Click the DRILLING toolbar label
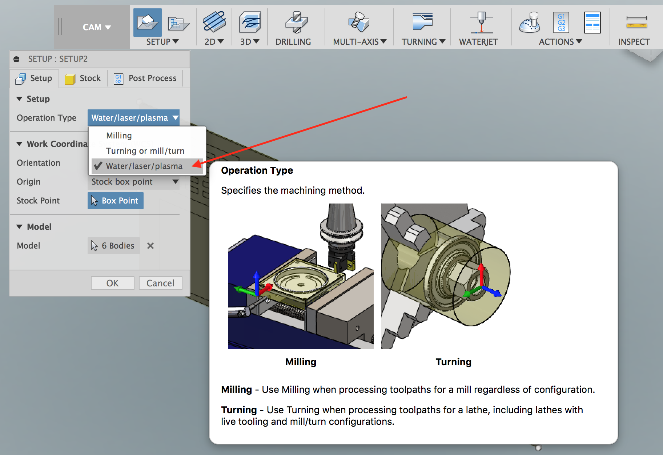This screenshot has width=663, height=455. tap(293, 42)
